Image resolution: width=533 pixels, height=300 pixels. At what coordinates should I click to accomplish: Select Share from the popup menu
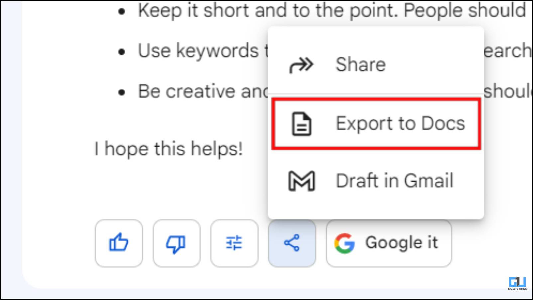tap(376, 64)
